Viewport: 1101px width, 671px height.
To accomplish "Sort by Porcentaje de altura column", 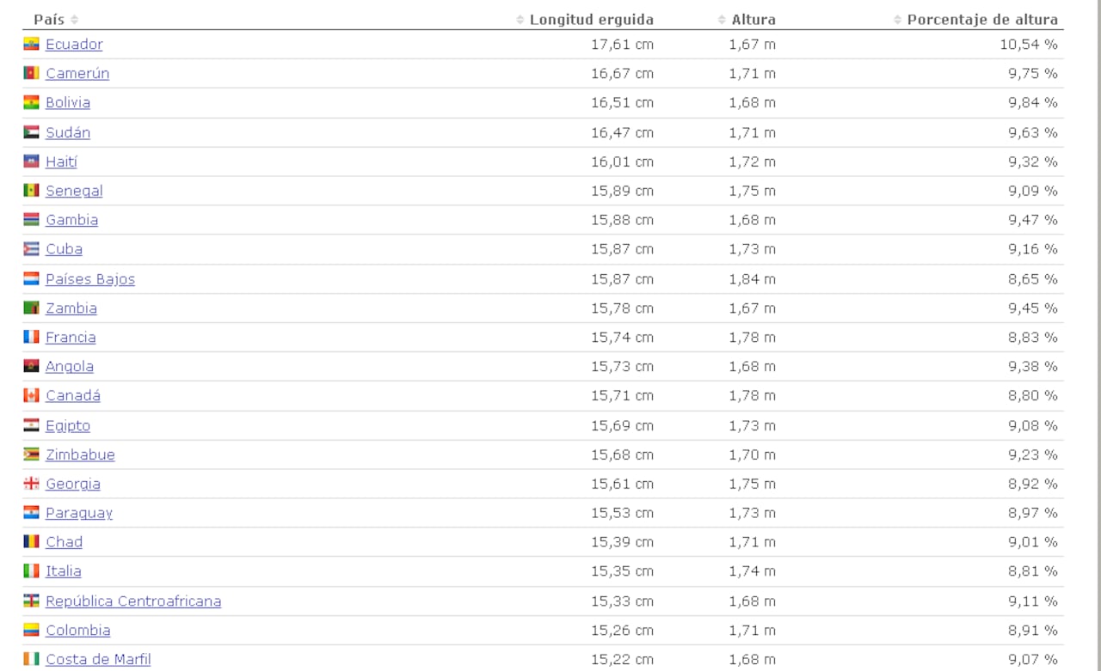I will pos(981,19).
